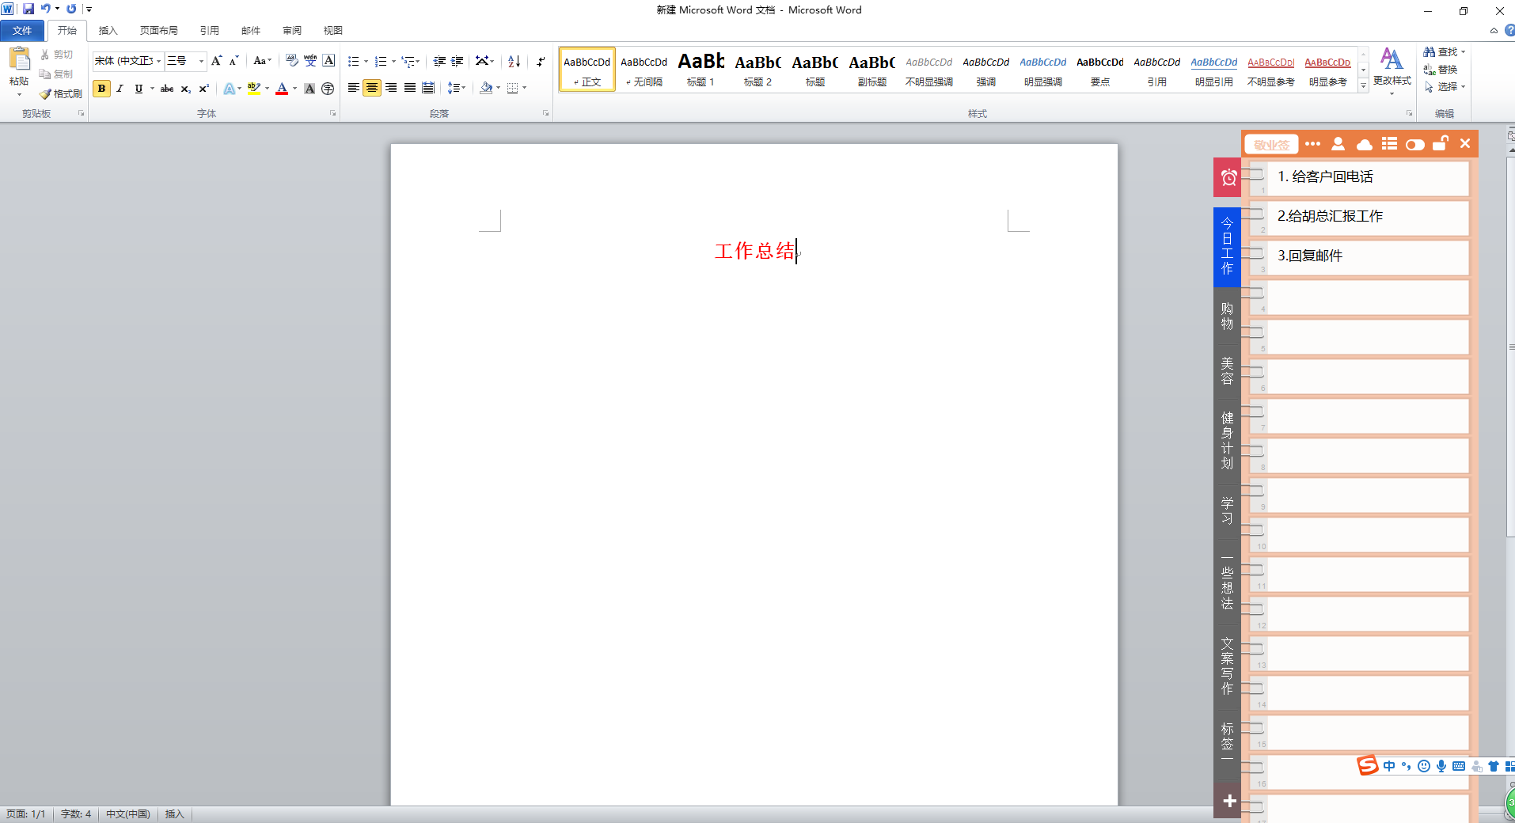Click the Sogou IME microphone icon
This screenshot has width=1515, height=823.
click(1441, 766)
